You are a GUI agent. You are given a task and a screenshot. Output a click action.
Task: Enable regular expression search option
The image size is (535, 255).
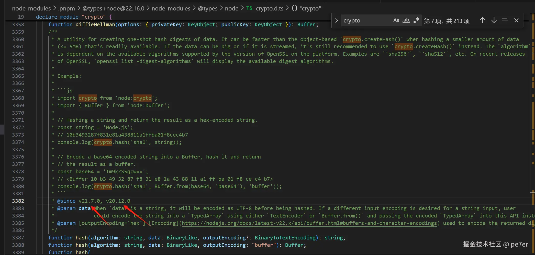pos(416,20)
